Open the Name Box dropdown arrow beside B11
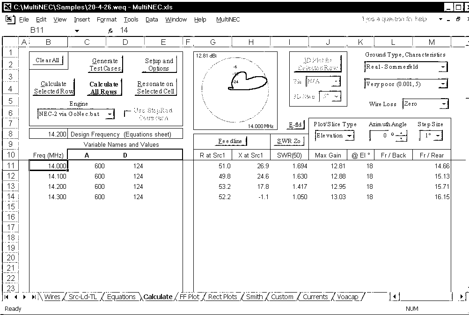This screenshot has width=469, height=315. pos(77,31)
